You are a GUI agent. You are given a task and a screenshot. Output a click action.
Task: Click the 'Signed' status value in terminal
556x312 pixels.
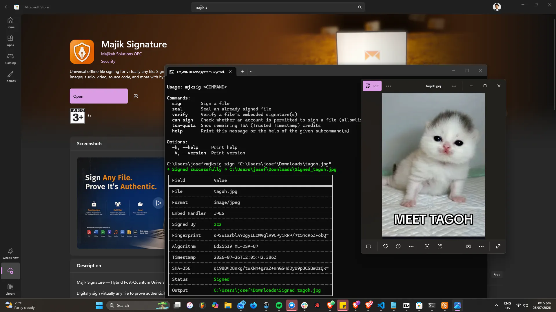point(221,279)
